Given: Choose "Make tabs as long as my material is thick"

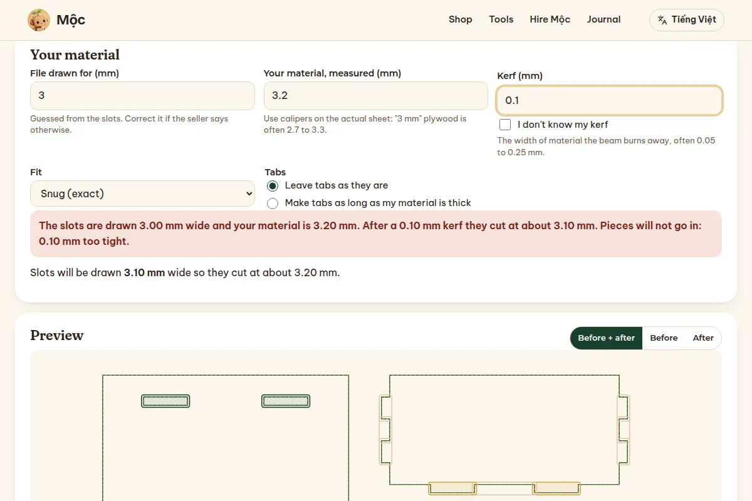Looking at the screenshot, I should click(273, 204).
